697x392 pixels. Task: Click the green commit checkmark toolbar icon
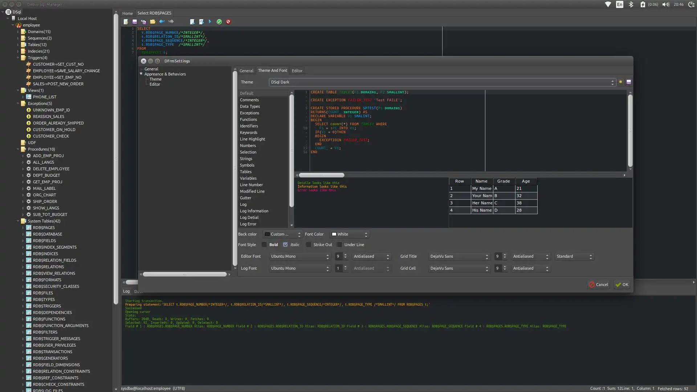219,22
